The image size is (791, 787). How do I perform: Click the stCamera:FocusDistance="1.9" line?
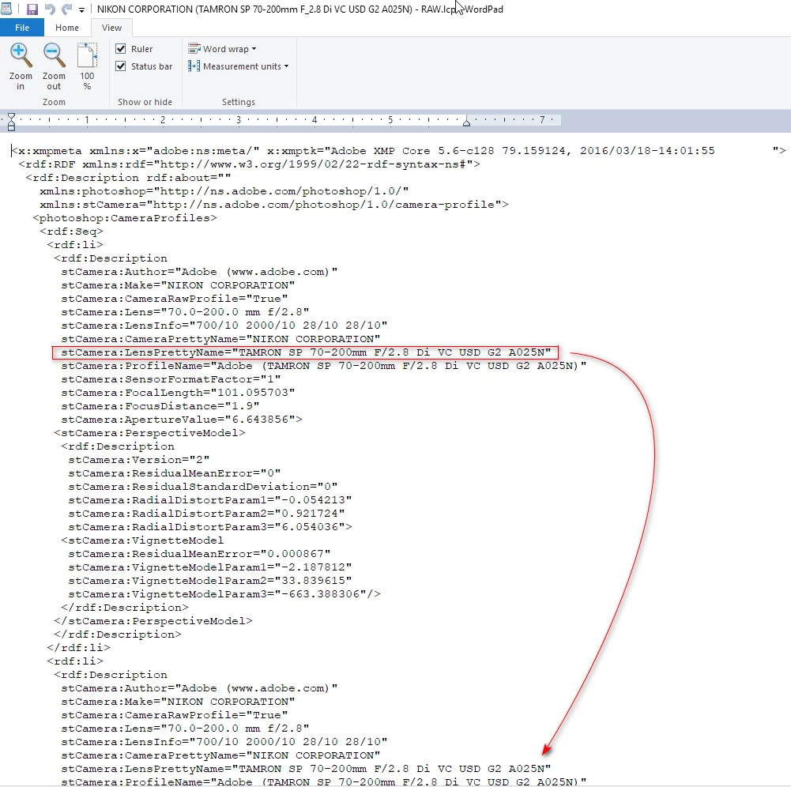[160, 406]
